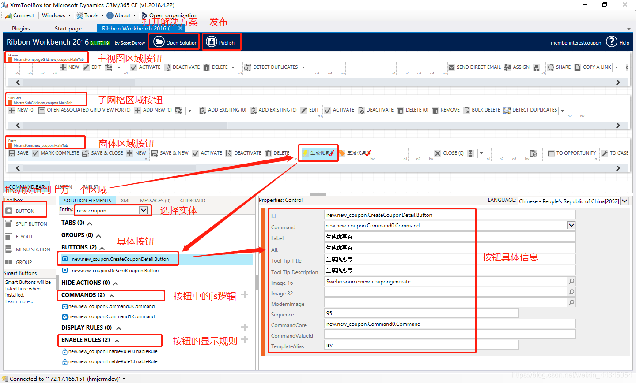The height and width of the screenshot is (383, 636).
Task: Pick the MENU SECTION control in Toolbox
Action: click(28, 249)
